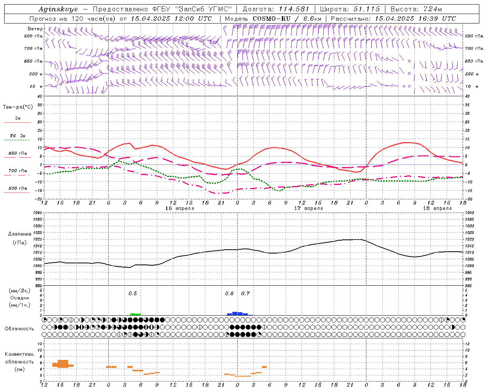Click the '16 апреля' date label
The height and width of the screenshot is (388, 485).
click(x=180, y=208)
